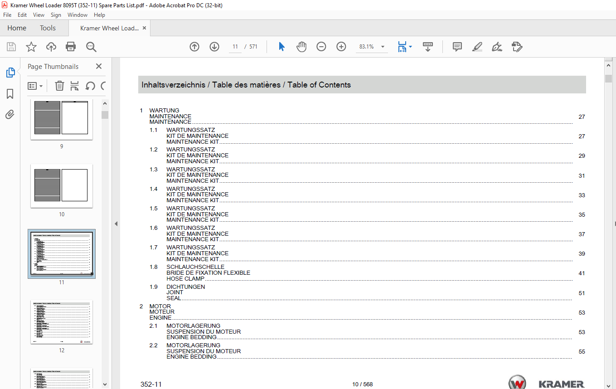
Task: Open the Sign menu
Action: [x=56, y=15]
